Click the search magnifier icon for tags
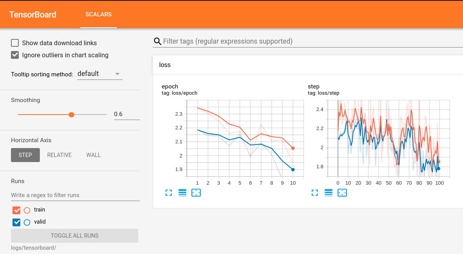 pyautogui.click(x=157, y=41)
